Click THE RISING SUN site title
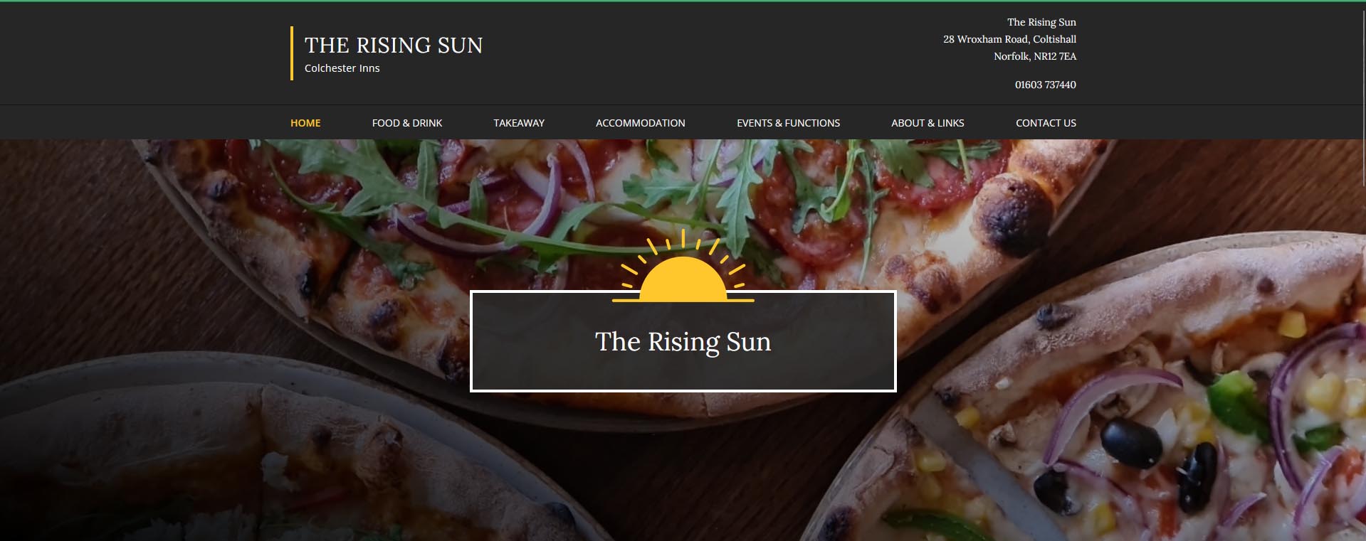The height and width of the screenshot is (541, 1366). [x=394, y=45]
